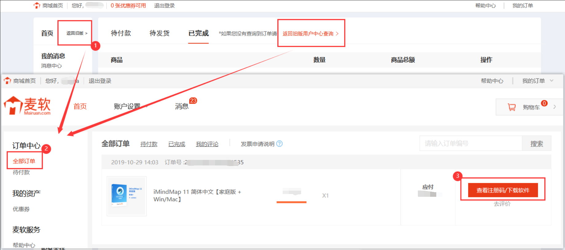Viewport: 565px width, 250px height.
Task: Click the house icon in the top header
Action: pos(37,6)
